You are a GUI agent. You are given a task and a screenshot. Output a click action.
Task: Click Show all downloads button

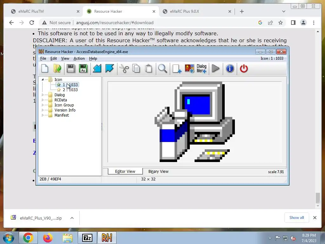[x=297, y=217]
